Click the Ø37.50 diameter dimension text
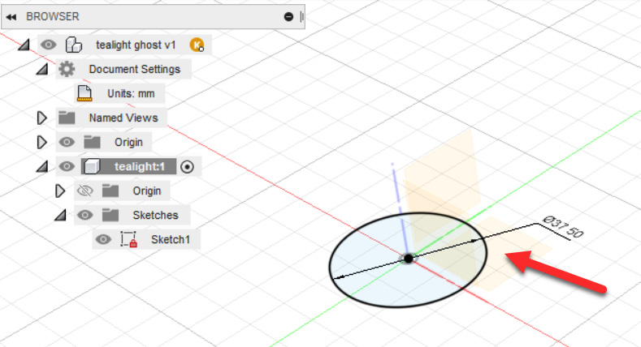This screenshot has width=641, height=347. (x=563, y=227)
